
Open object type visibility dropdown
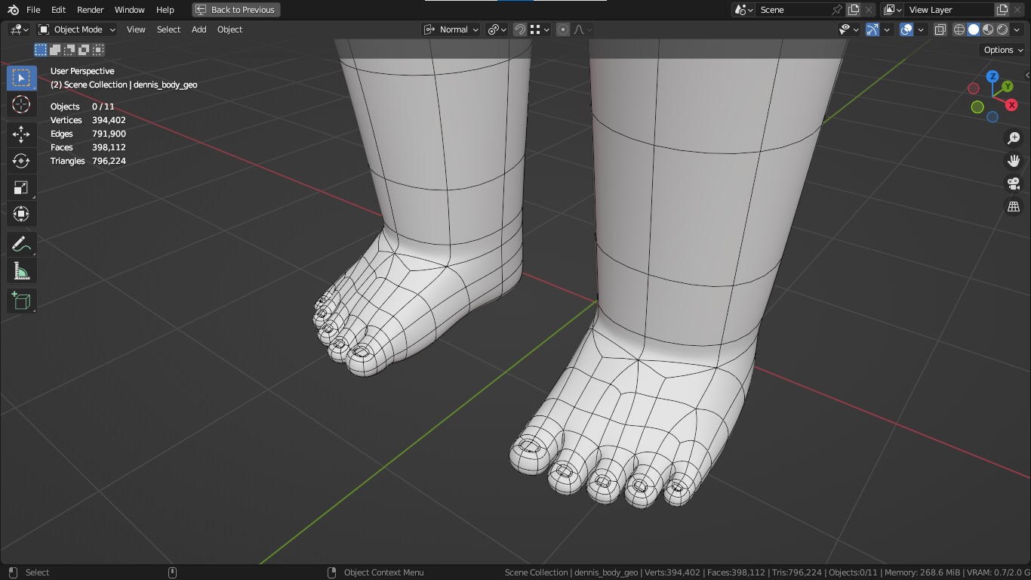(849, 29)
